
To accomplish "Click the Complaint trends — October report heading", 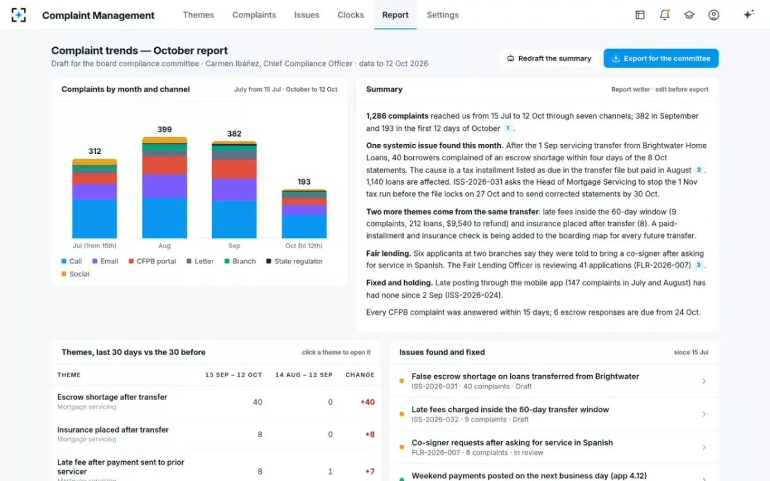I will 139,51.
